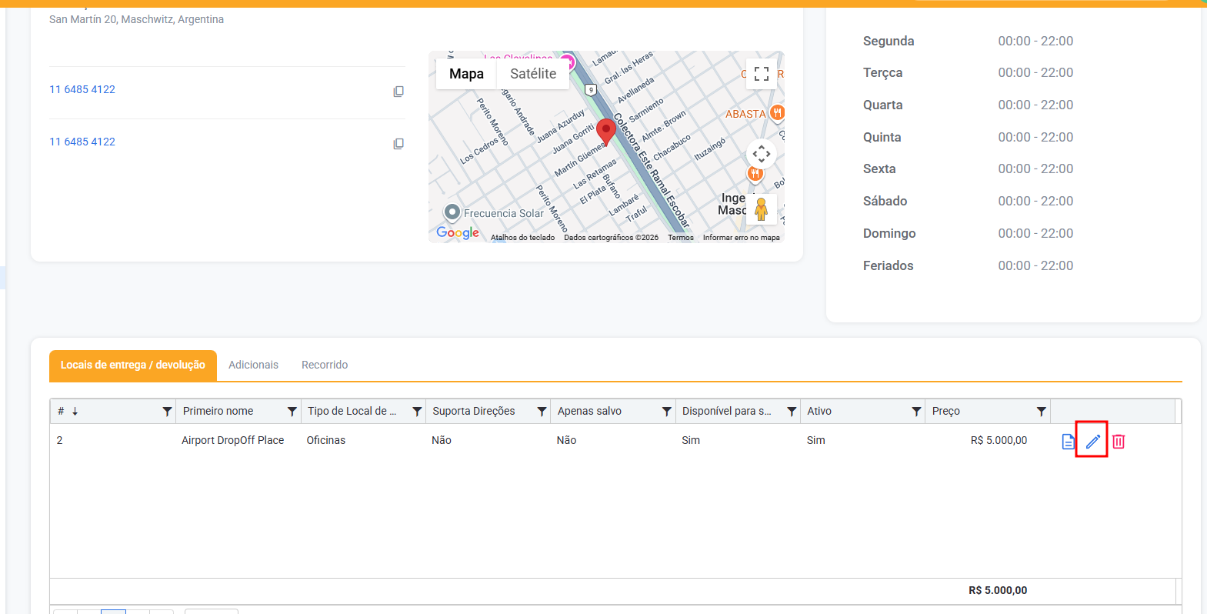Open the filter for Primeiro nome column
Image resolution: width=1207 pixels, height=614 pixels.
(x=292, y=412)
